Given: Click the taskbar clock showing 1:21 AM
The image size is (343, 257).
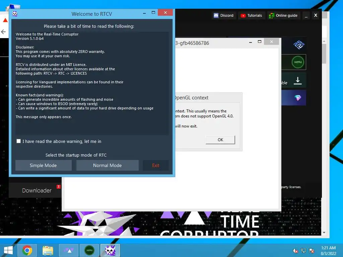Looking at the screenshot, I should point(328,251).
